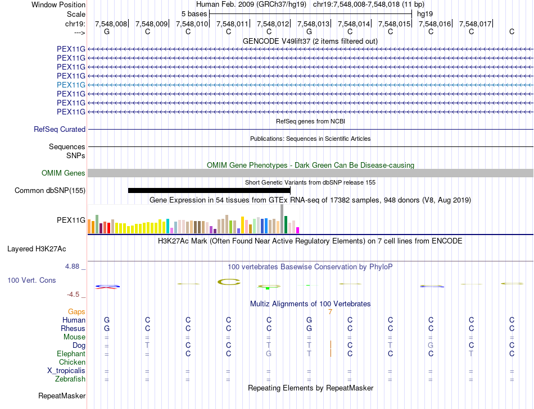This screenshot has height=409, width=534.
Task: Select the Zebrafish alignment row label
Action: (70, 379)
